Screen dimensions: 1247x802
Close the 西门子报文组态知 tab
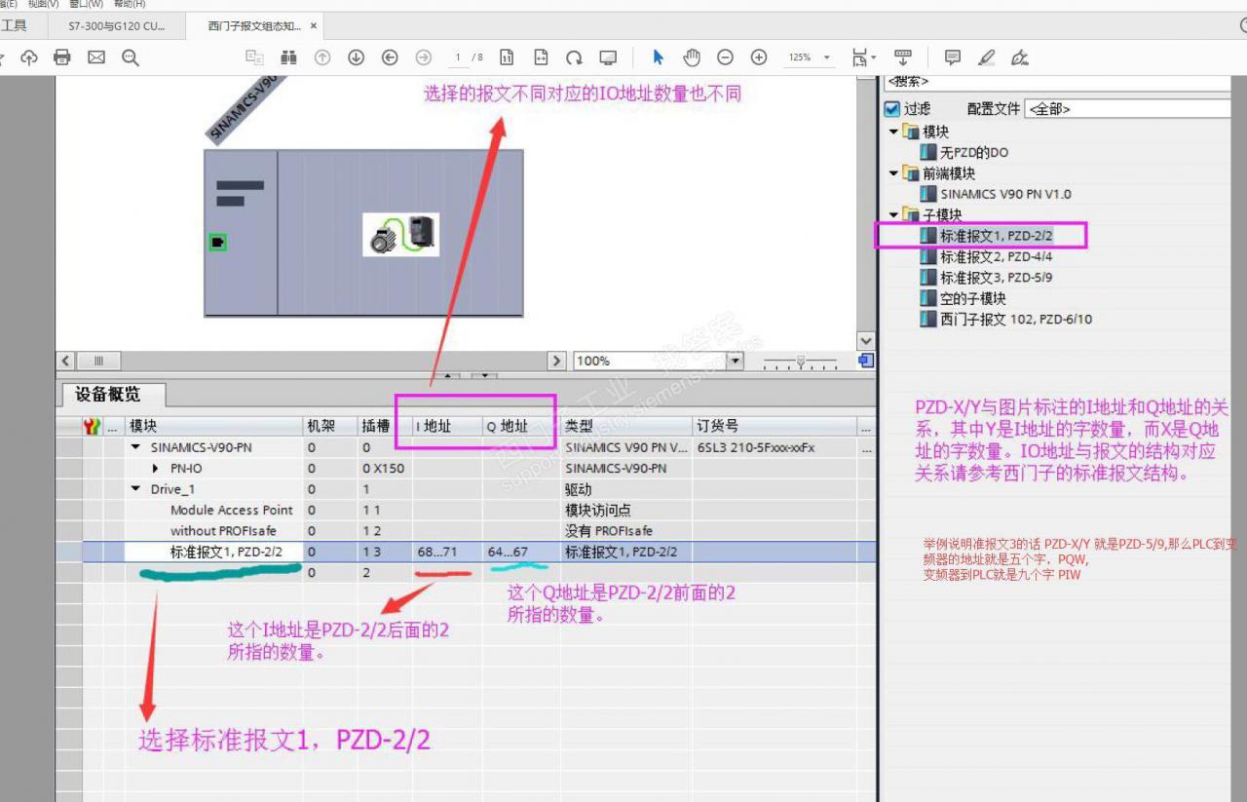[314, 26]
